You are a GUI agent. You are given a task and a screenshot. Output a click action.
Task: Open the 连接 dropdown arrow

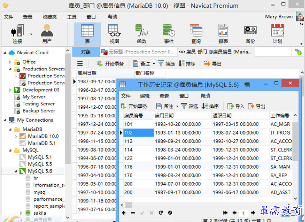(x=31, y=34)
